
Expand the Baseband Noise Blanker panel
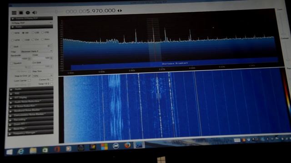tap(31, 110)
